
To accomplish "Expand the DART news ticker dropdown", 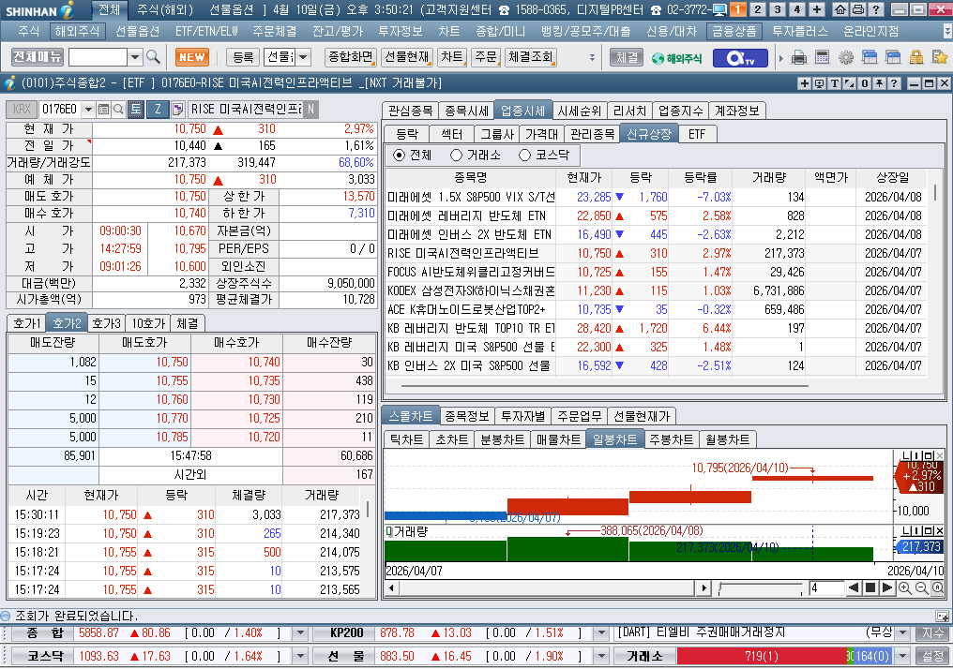I will [903, 633].
